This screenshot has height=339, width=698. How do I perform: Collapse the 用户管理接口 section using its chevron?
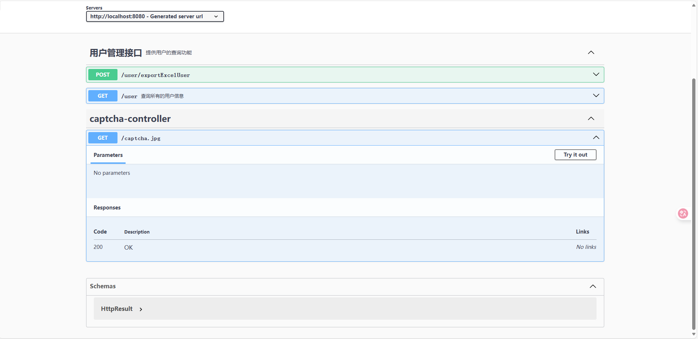point(591,53)
